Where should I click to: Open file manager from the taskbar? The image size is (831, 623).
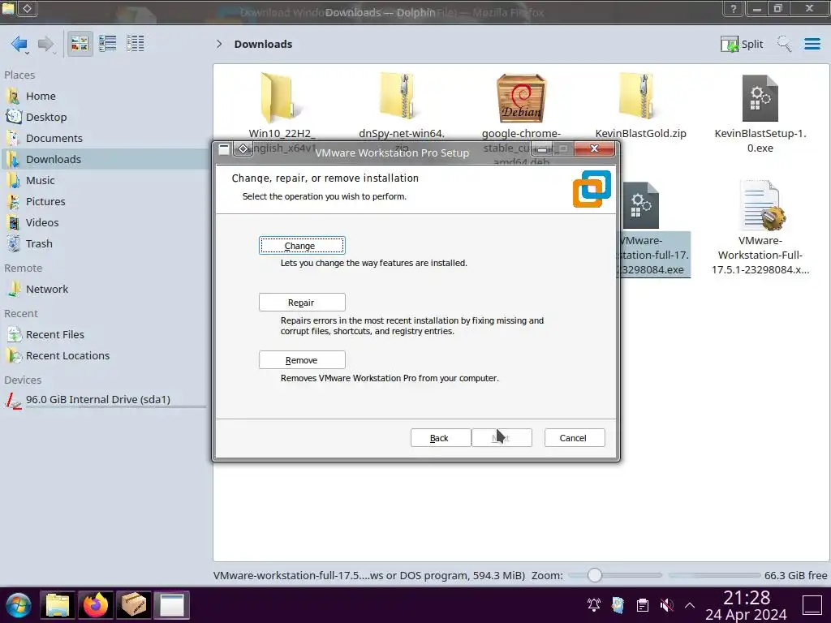click(x=58, y=605)
